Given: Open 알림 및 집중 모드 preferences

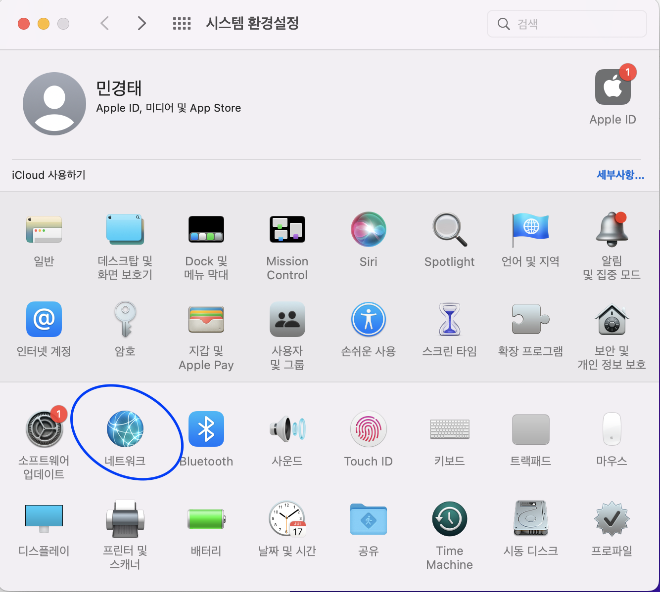Looking at the screenshot, I should pos(612,229).
